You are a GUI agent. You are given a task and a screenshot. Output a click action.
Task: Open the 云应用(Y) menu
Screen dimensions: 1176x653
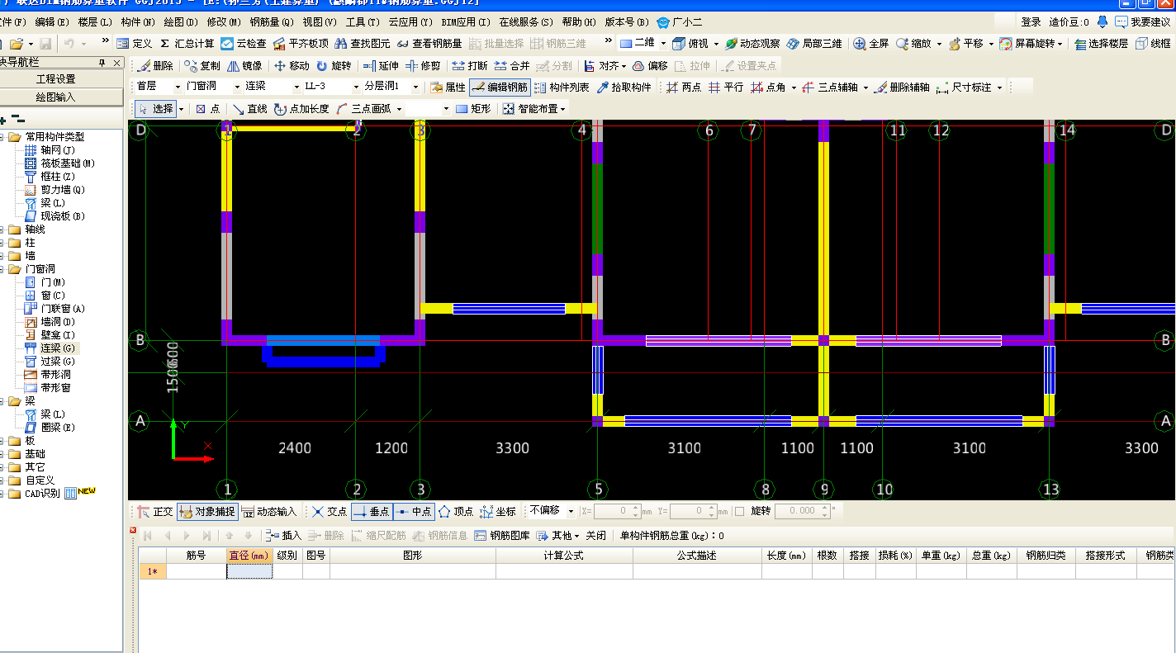pyautogui.click(x=410, y=21)
